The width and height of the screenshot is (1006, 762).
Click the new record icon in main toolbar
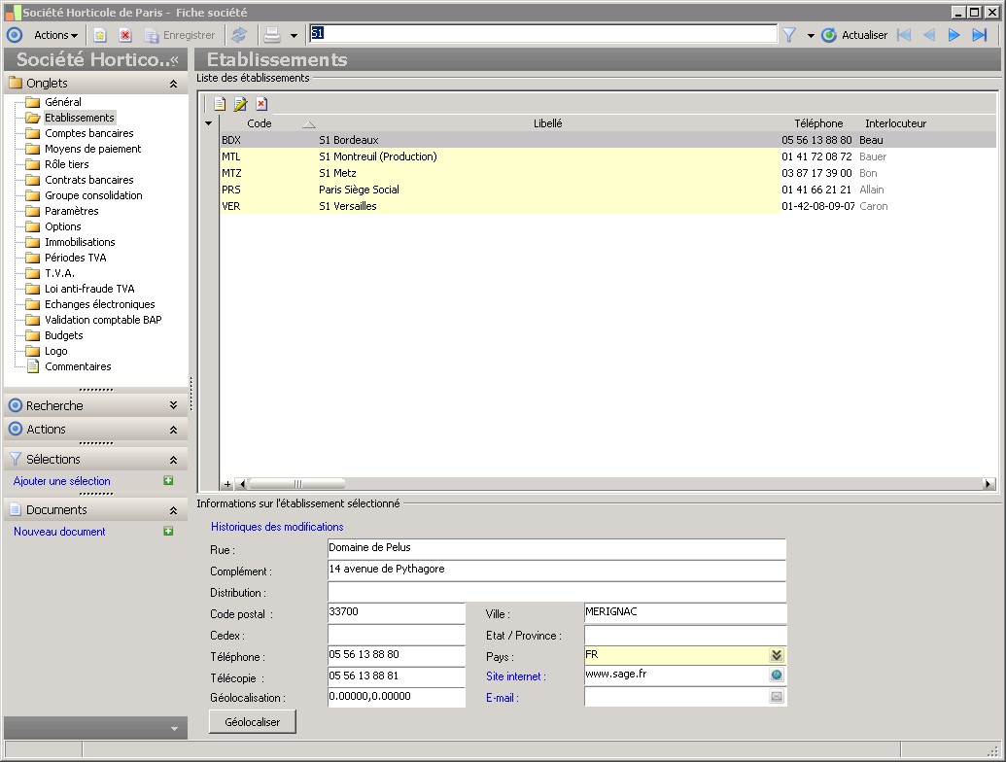tap(100, 35)
